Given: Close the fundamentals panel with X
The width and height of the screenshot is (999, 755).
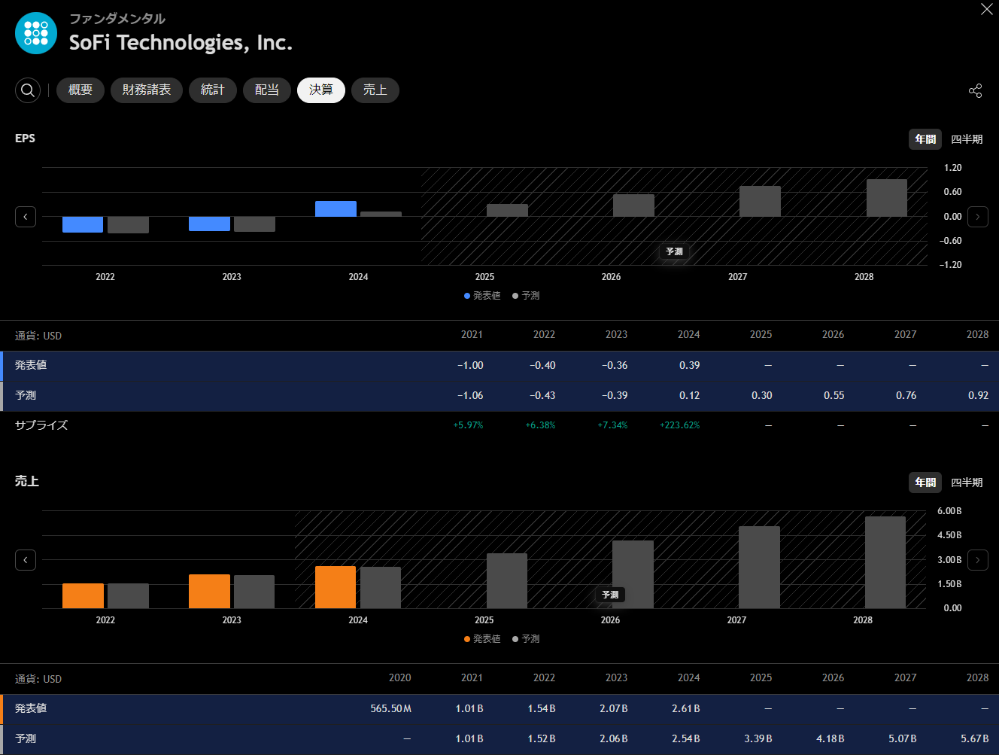Looking at the screenshot, I should coord(987,9).
